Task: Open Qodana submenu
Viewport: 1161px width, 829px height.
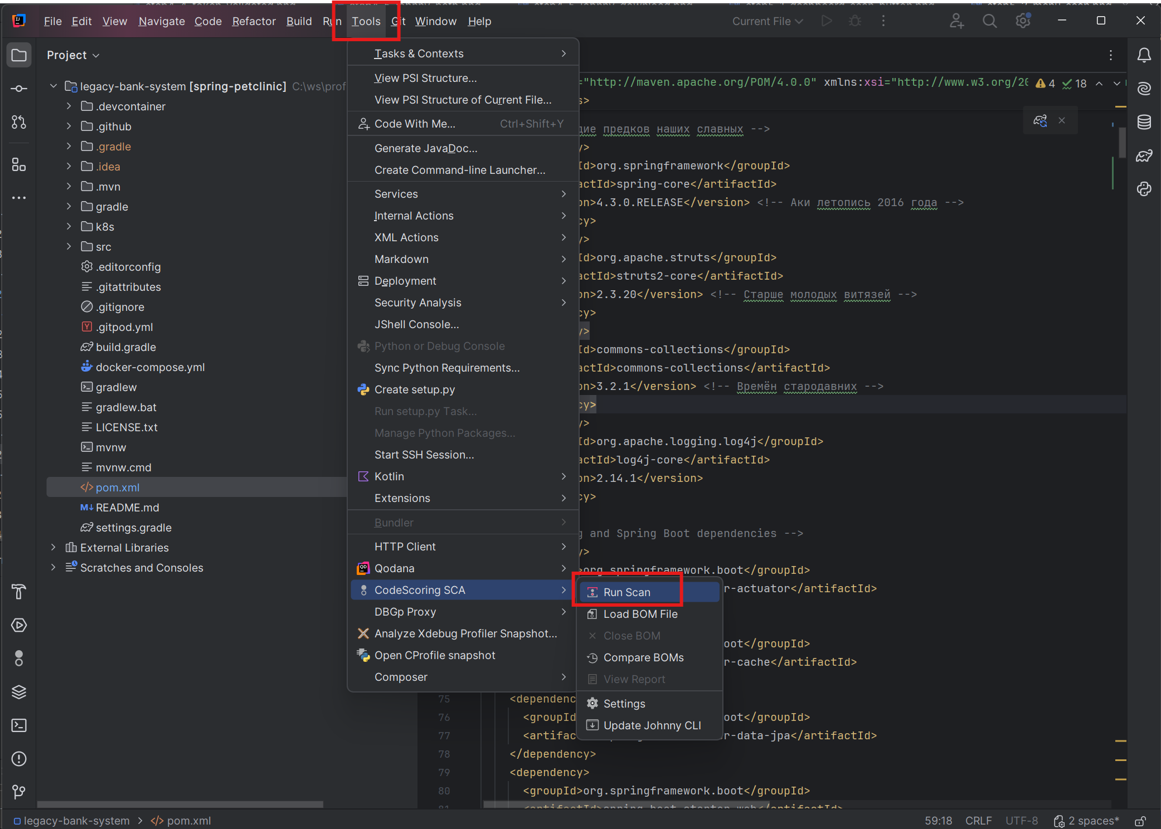Action: pyautogui.click(x=463, y=568)
